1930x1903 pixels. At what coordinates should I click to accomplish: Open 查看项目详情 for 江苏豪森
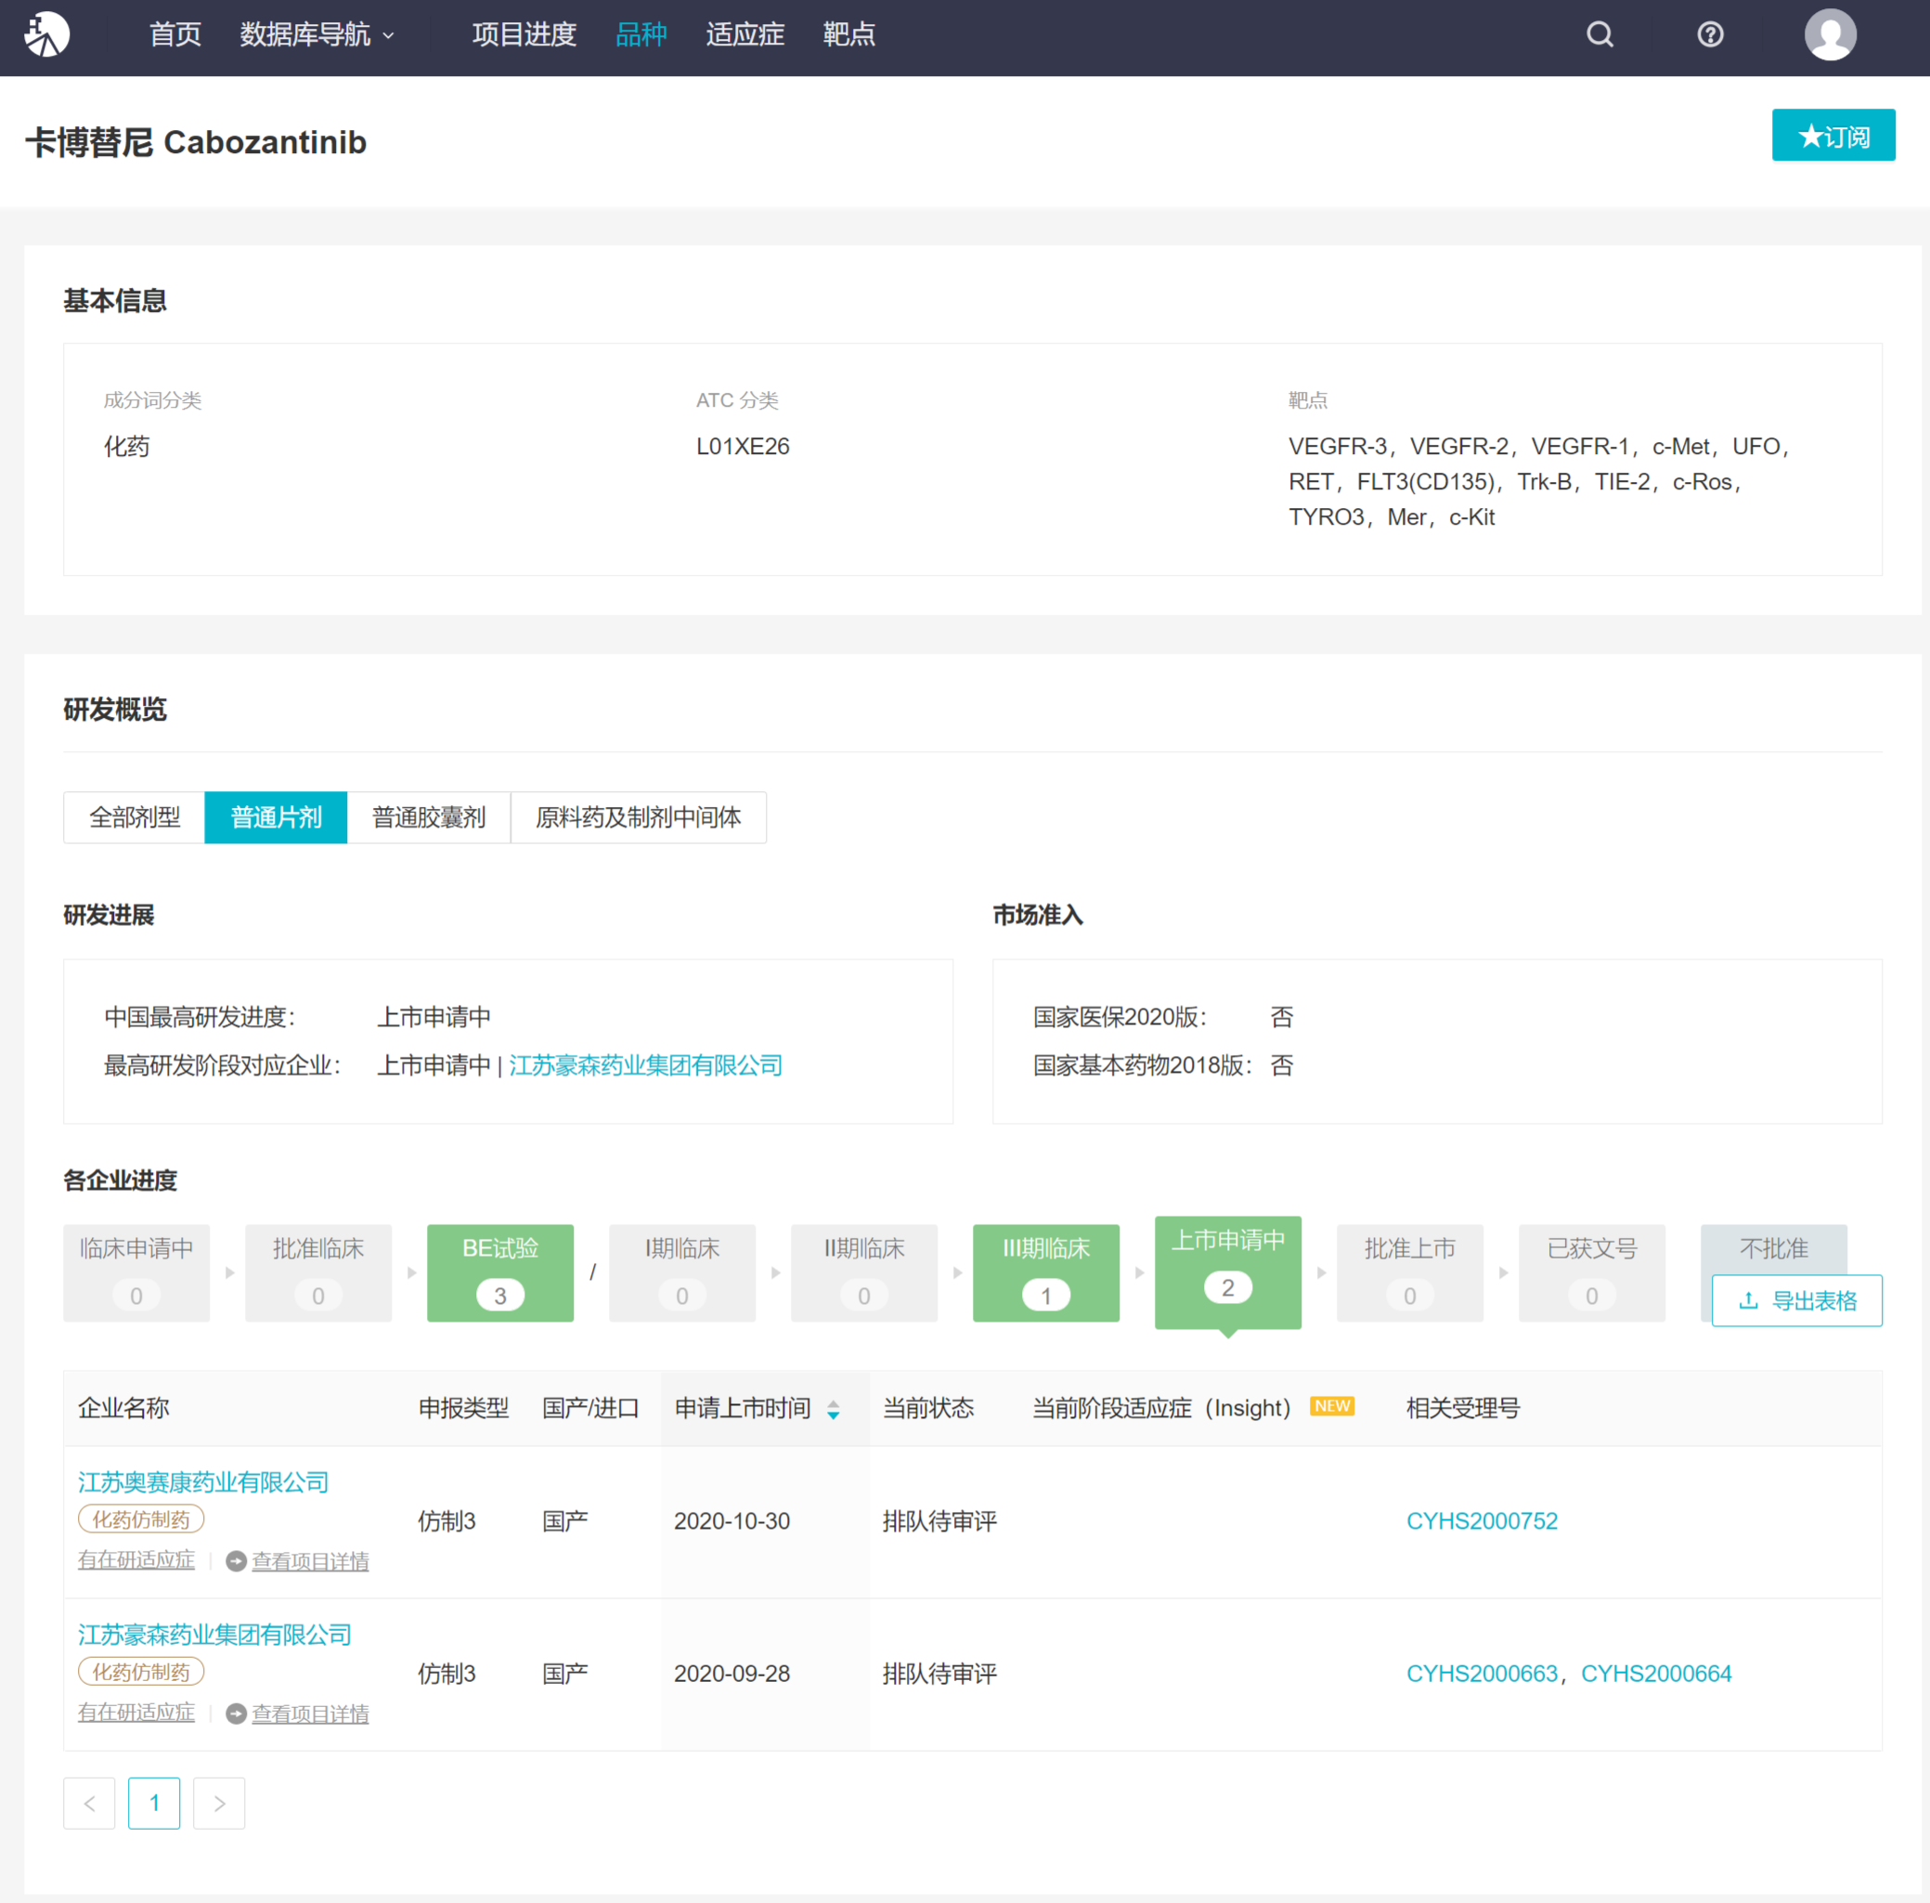tap(310, 1714)
